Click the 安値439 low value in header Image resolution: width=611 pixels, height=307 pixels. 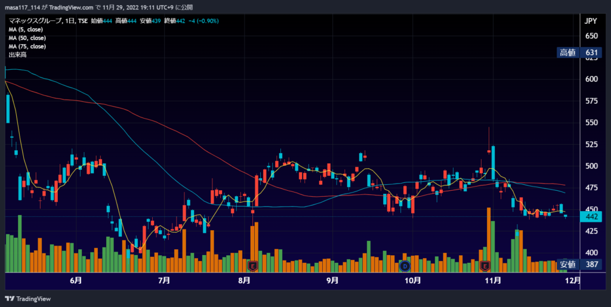point(150,21)
